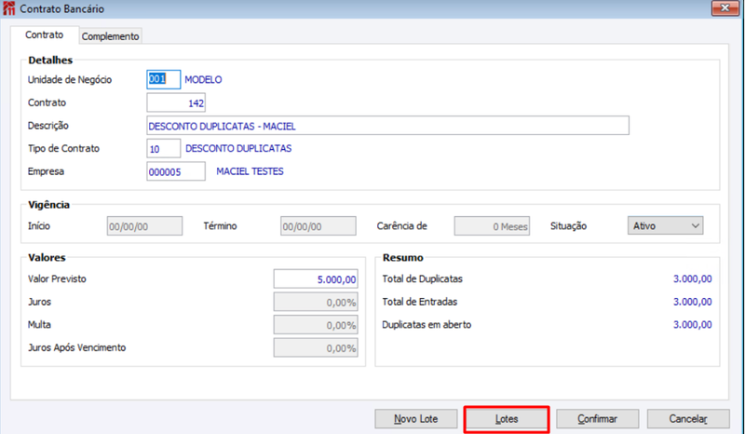
Task: Click the Descrição text field
Action: coord(387,126)
